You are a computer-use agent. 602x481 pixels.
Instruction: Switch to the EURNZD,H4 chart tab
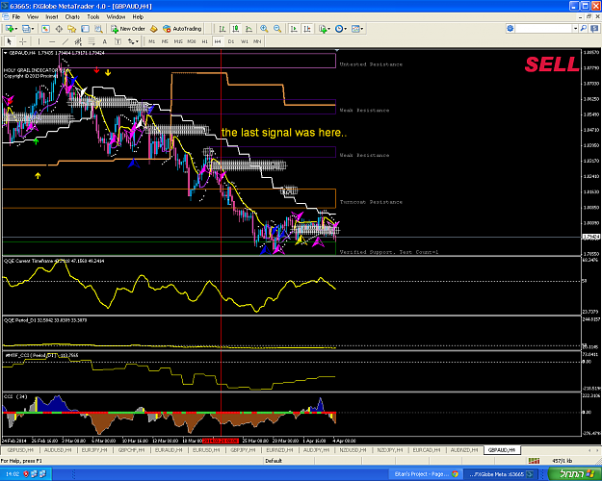279,450
